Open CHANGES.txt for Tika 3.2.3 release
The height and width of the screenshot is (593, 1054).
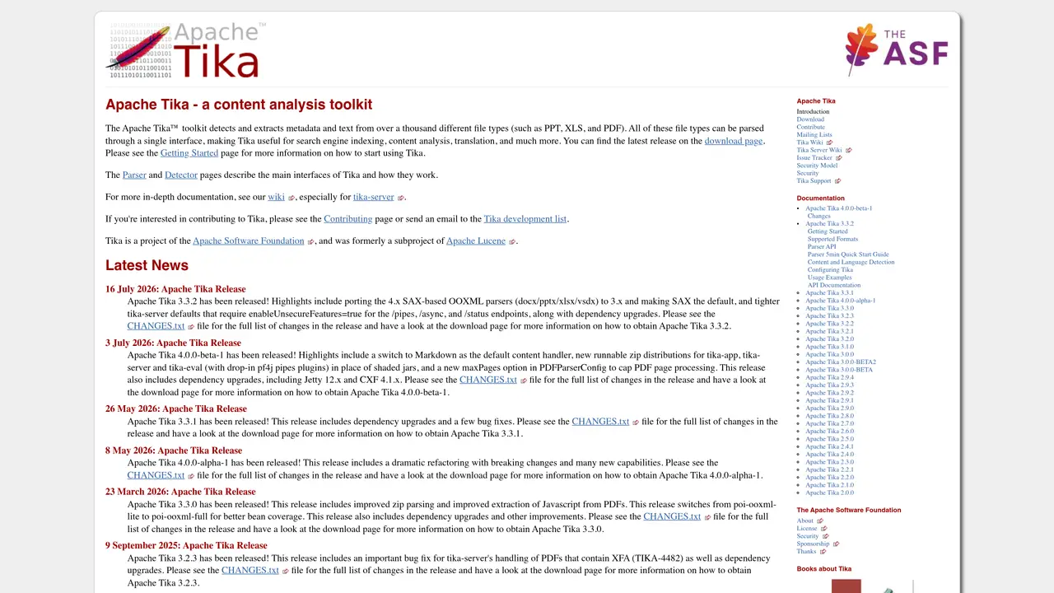[250, 570]
